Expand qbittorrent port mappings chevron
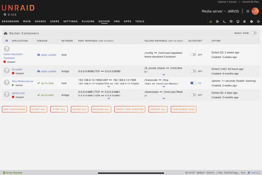262x175 pixels. [x=109, y=99]
